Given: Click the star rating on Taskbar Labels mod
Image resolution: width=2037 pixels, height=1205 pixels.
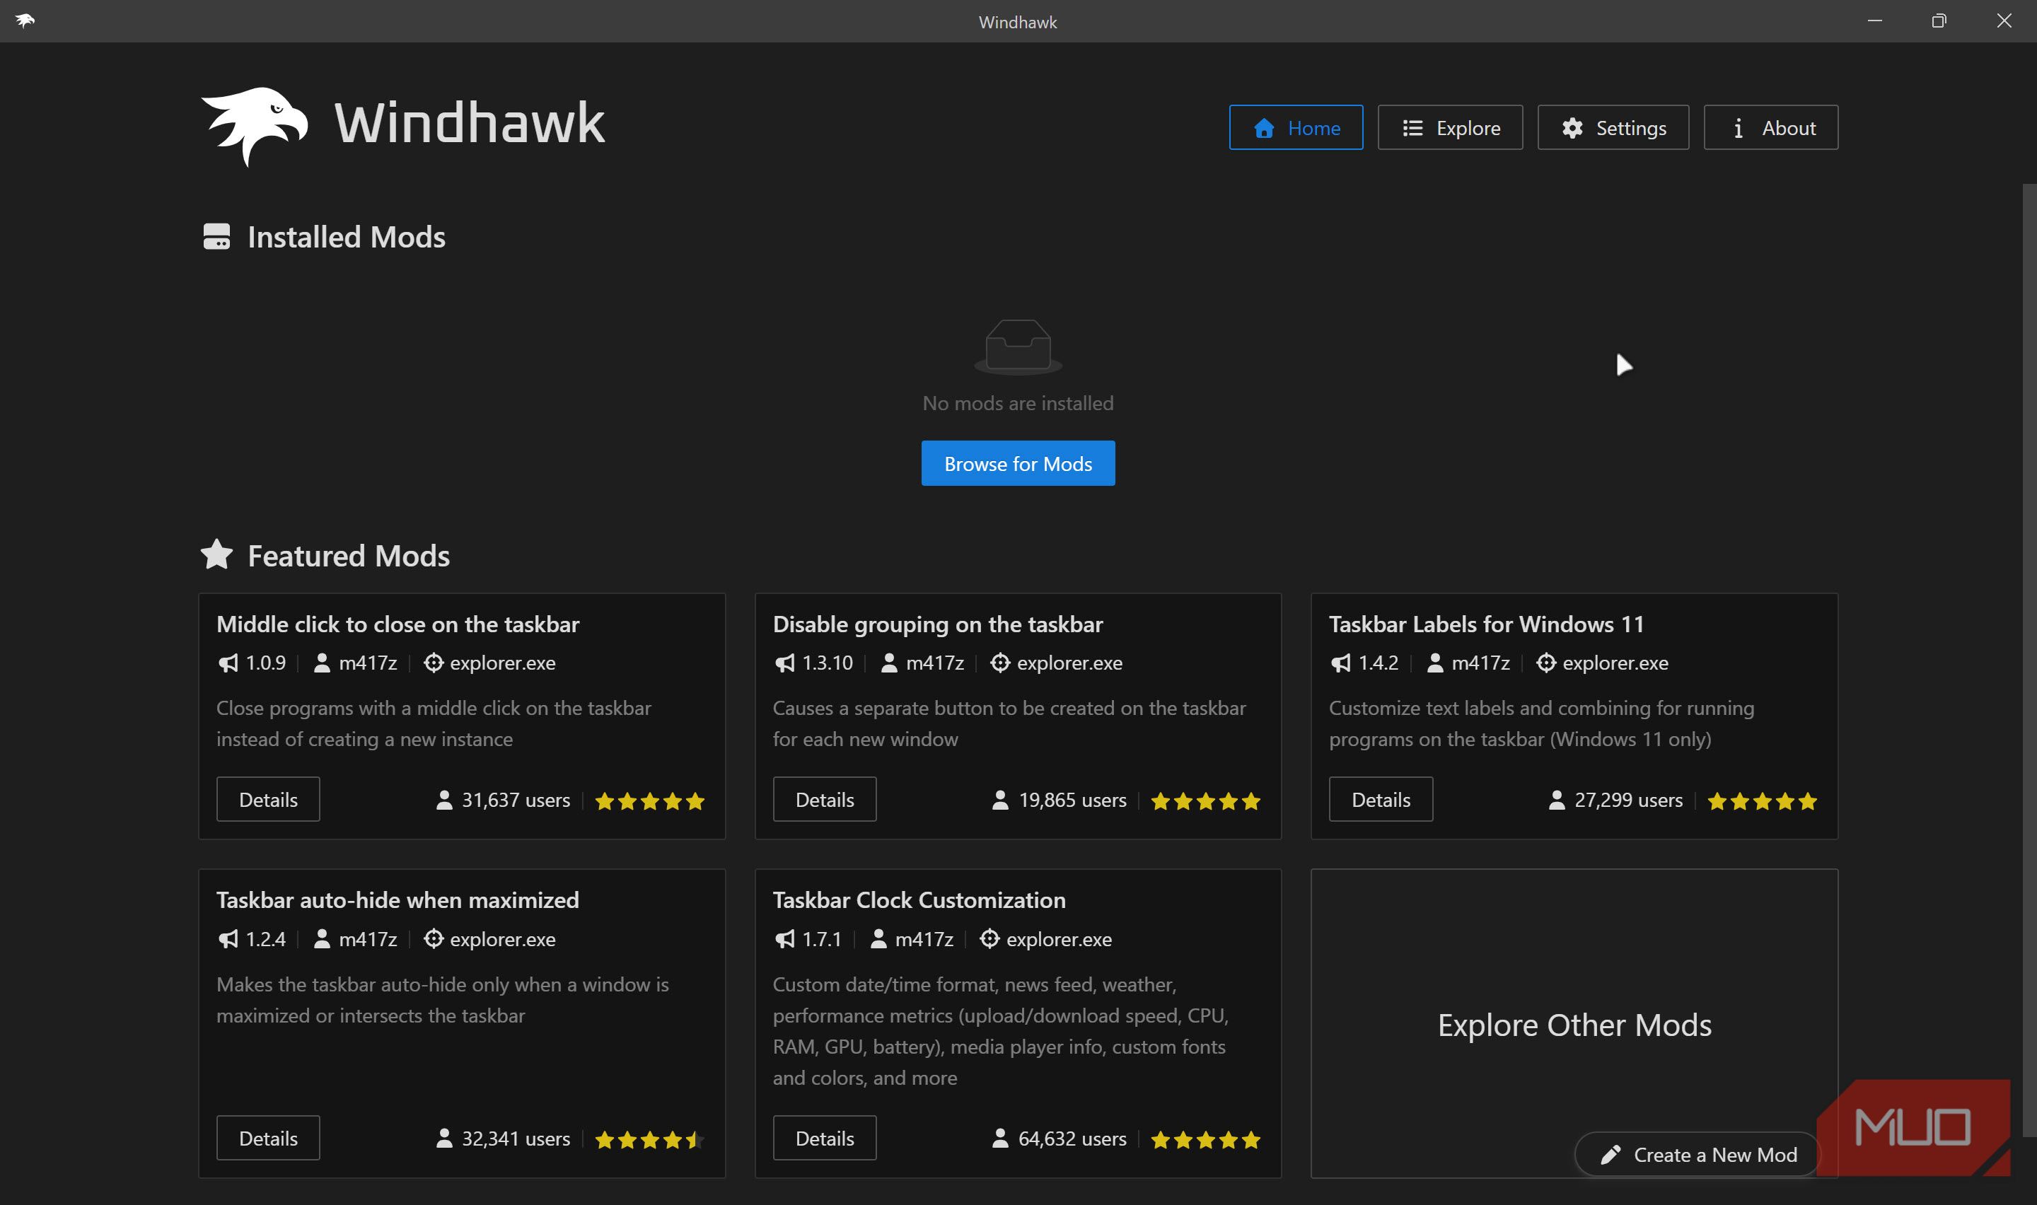Looking at the screenshot, I should (x=1762, y=801).
